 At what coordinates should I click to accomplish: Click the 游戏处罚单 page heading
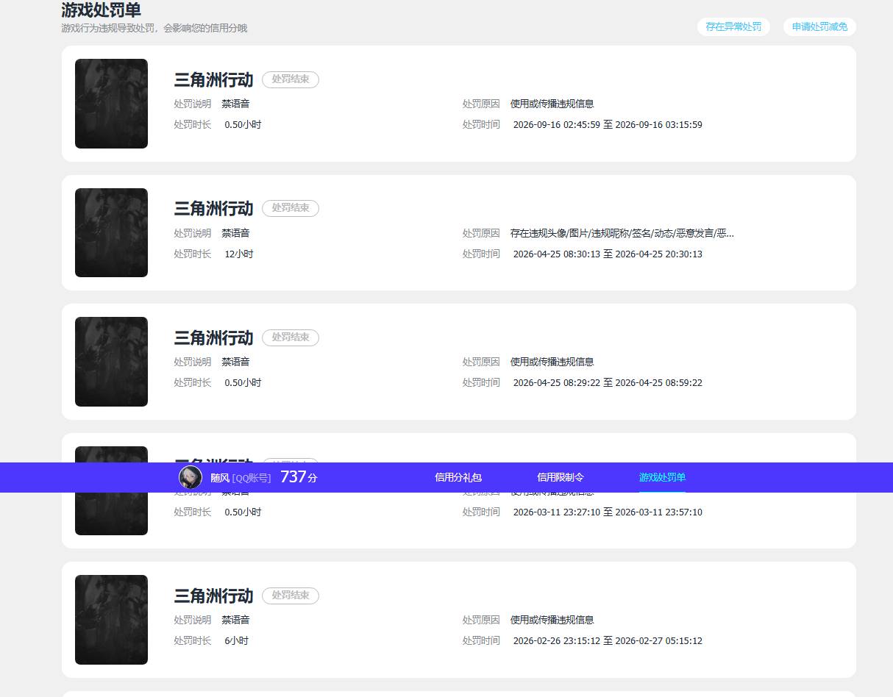tap(102, 10)
